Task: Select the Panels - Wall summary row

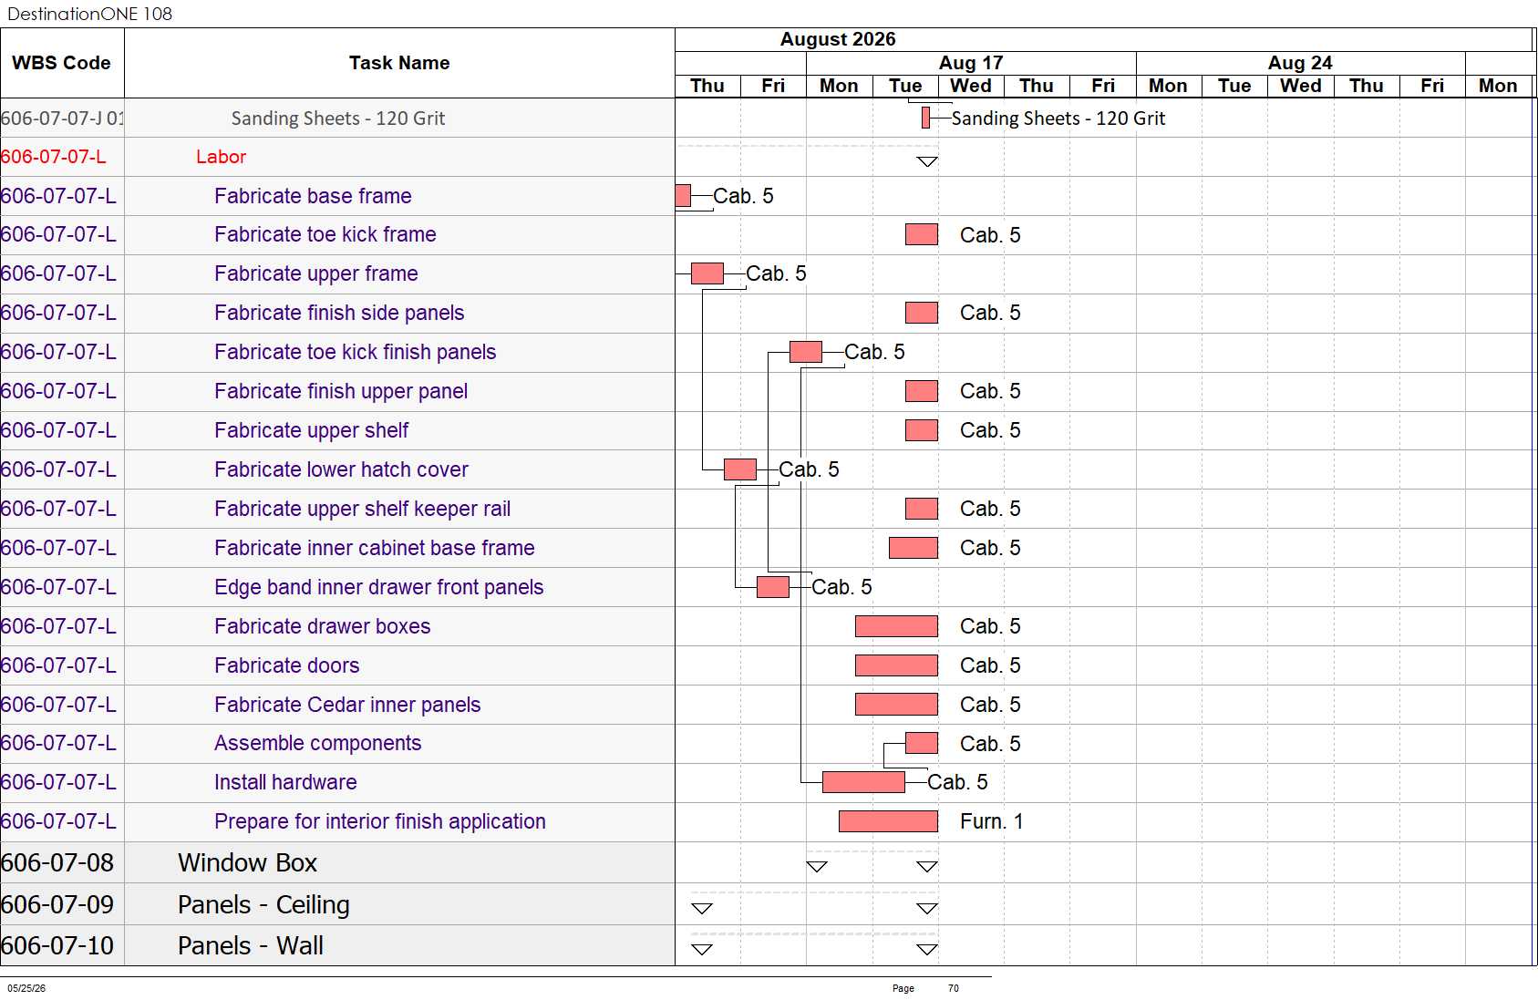Action: click(x=251, y=945)
